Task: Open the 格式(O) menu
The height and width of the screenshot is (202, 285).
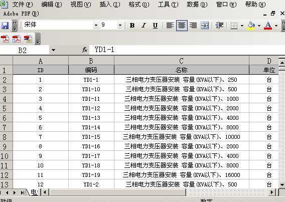Action: (x=139, y=5)
